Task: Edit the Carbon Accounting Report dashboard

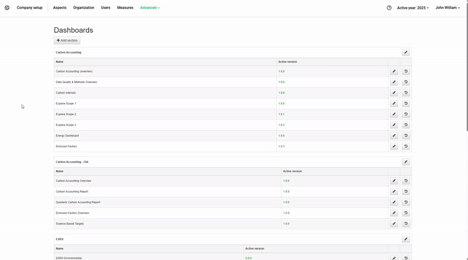Action: tap(394, 192)
